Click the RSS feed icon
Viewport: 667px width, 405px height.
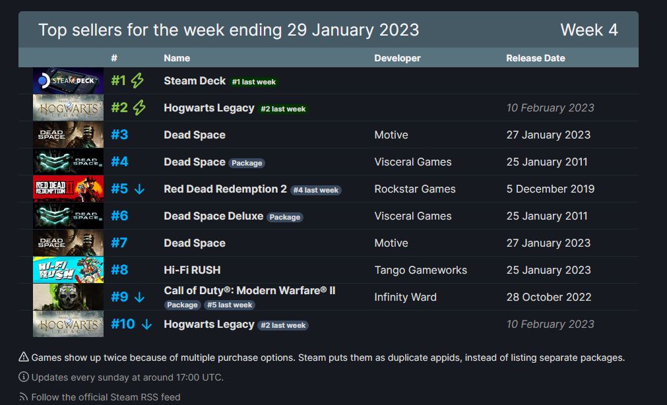[x=24, y=397]
